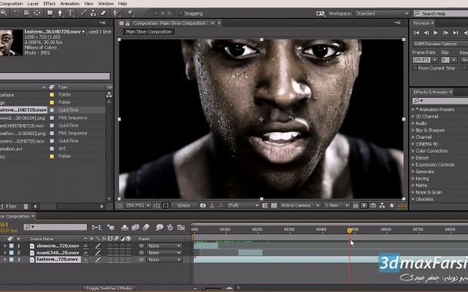
Task: Toggle the Fast Previews pixel aspect button
Action: click(x=364, y=206)
